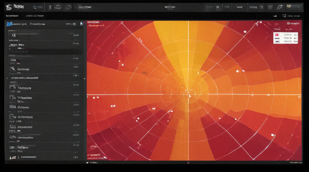Click the small colored icon at the chart's top-left corner
This screenshot has width=309, height=172.
click(82, 24)
